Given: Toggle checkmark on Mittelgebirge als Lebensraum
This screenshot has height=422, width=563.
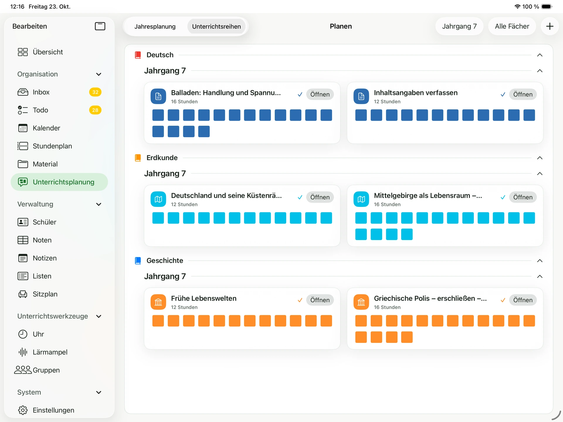Looking at the screenshot, I should click(x=503, y=197).
